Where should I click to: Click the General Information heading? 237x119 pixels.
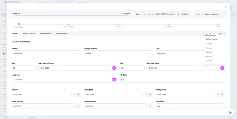21,42
